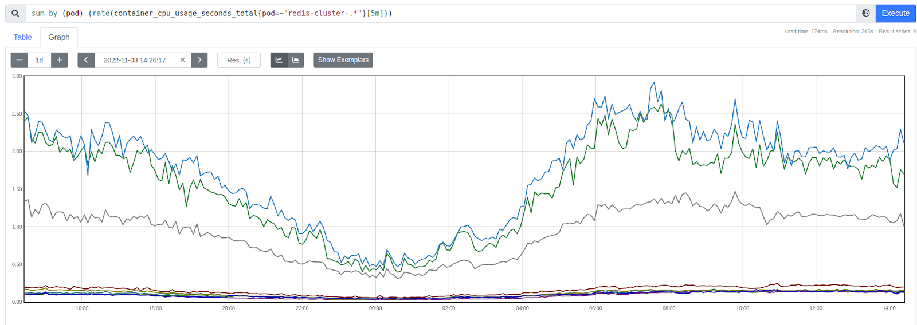The image size is (917, 325).
Task: Switch to unstacked line graph mode
Action: (279, 60)
